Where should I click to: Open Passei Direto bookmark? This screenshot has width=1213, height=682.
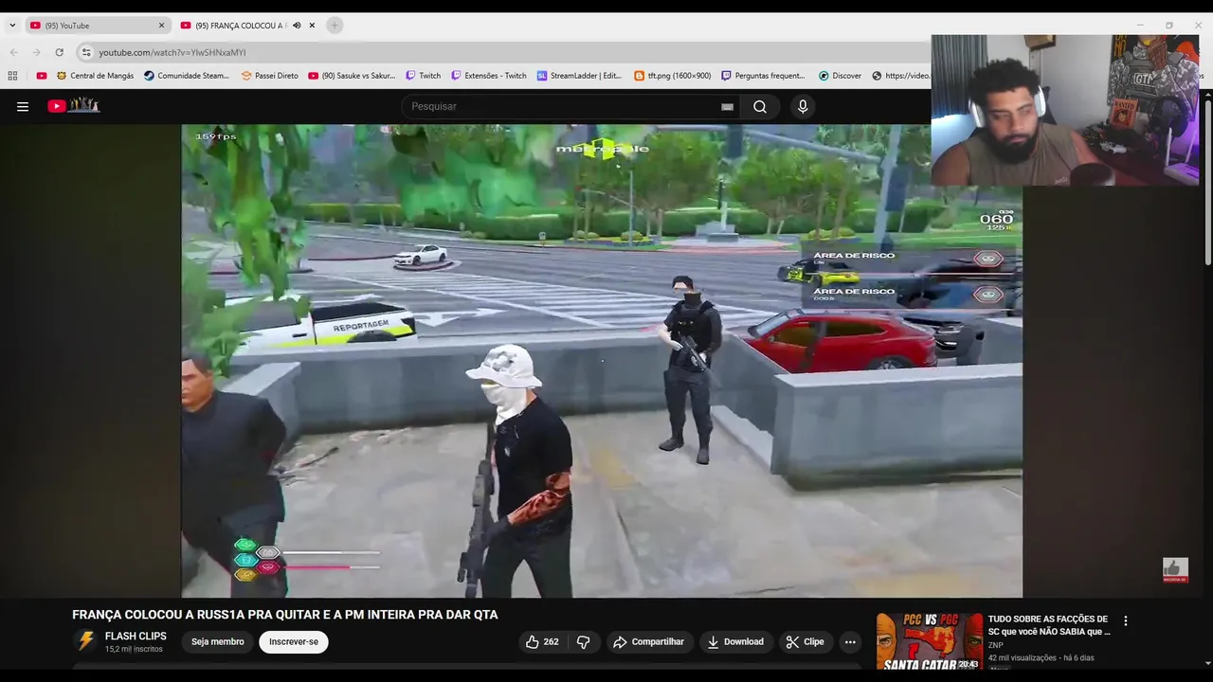[x=270, y=76]
